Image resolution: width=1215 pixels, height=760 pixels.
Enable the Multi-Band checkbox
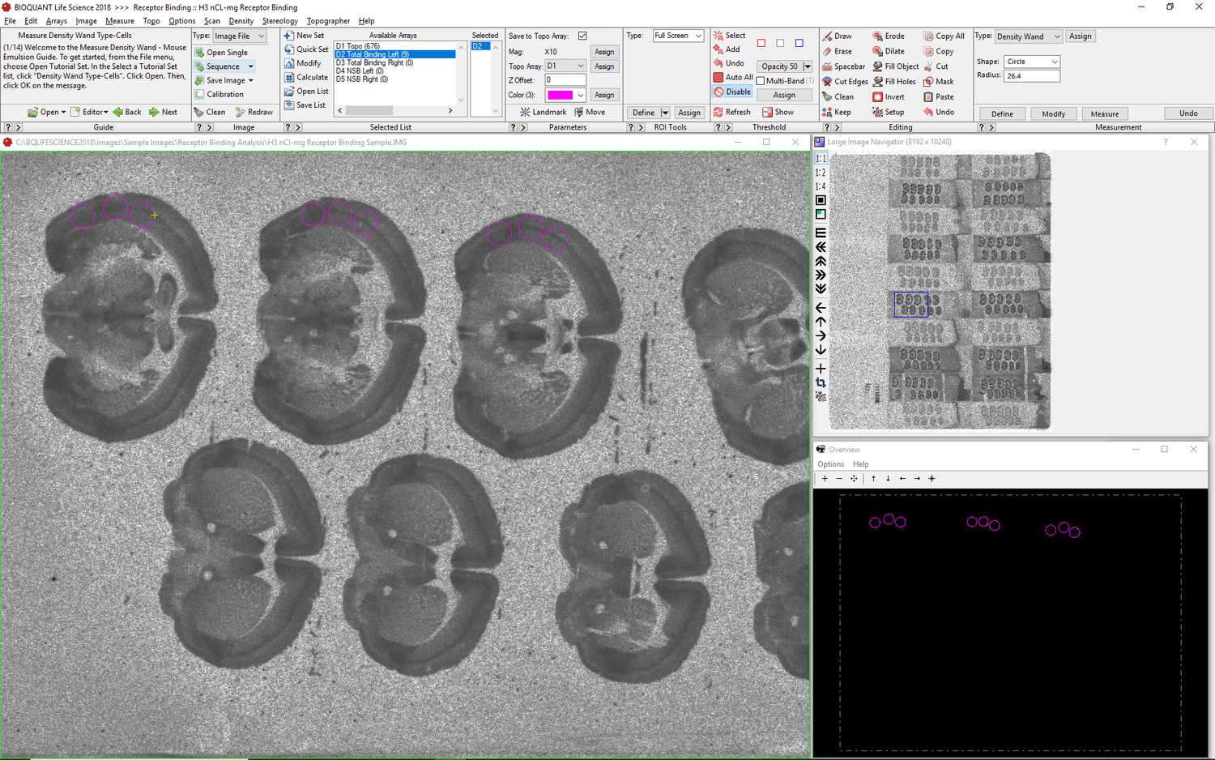point(761,81)
